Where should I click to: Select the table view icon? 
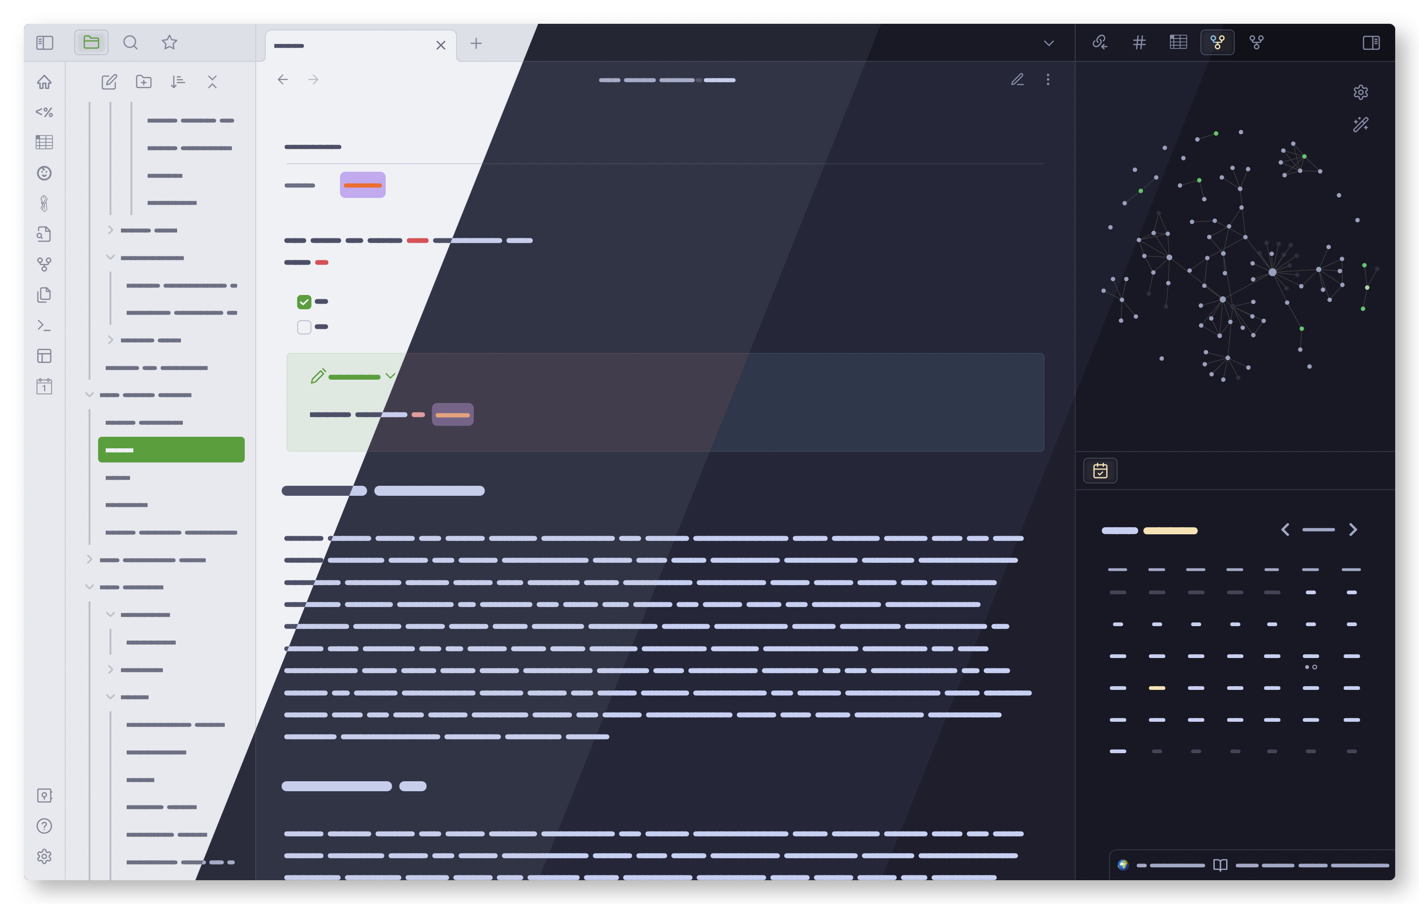click(x=1179, y=41)
